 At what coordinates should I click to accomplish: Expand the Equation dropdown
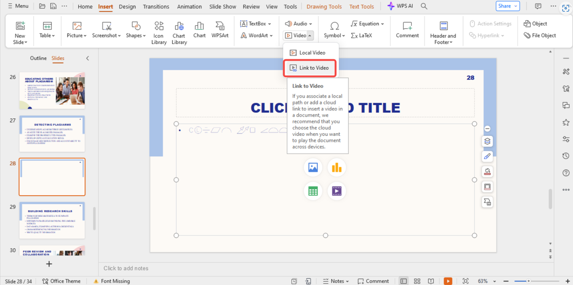coord(383,24)
